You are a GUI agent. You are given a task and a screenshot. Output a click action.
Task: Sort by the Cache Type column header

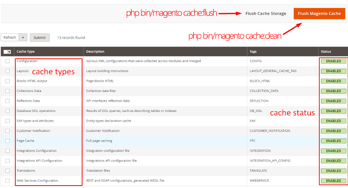point(26,52)
